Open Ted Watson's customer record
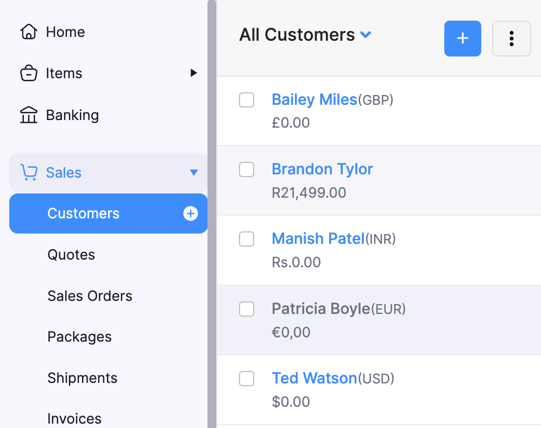 coord(314,378)
